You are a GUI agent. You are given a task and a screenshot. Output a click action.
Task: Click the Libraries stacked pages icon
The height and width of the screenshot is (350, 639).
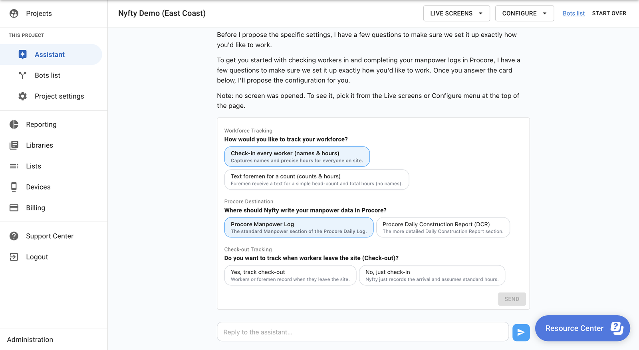[14, 145]
